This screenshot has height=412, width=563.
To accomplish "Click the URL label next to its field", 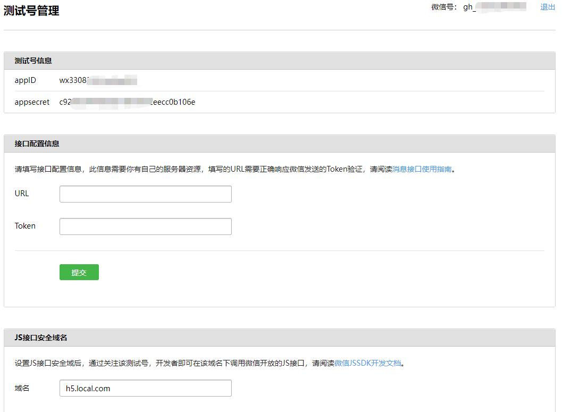I will pos(21,194).
